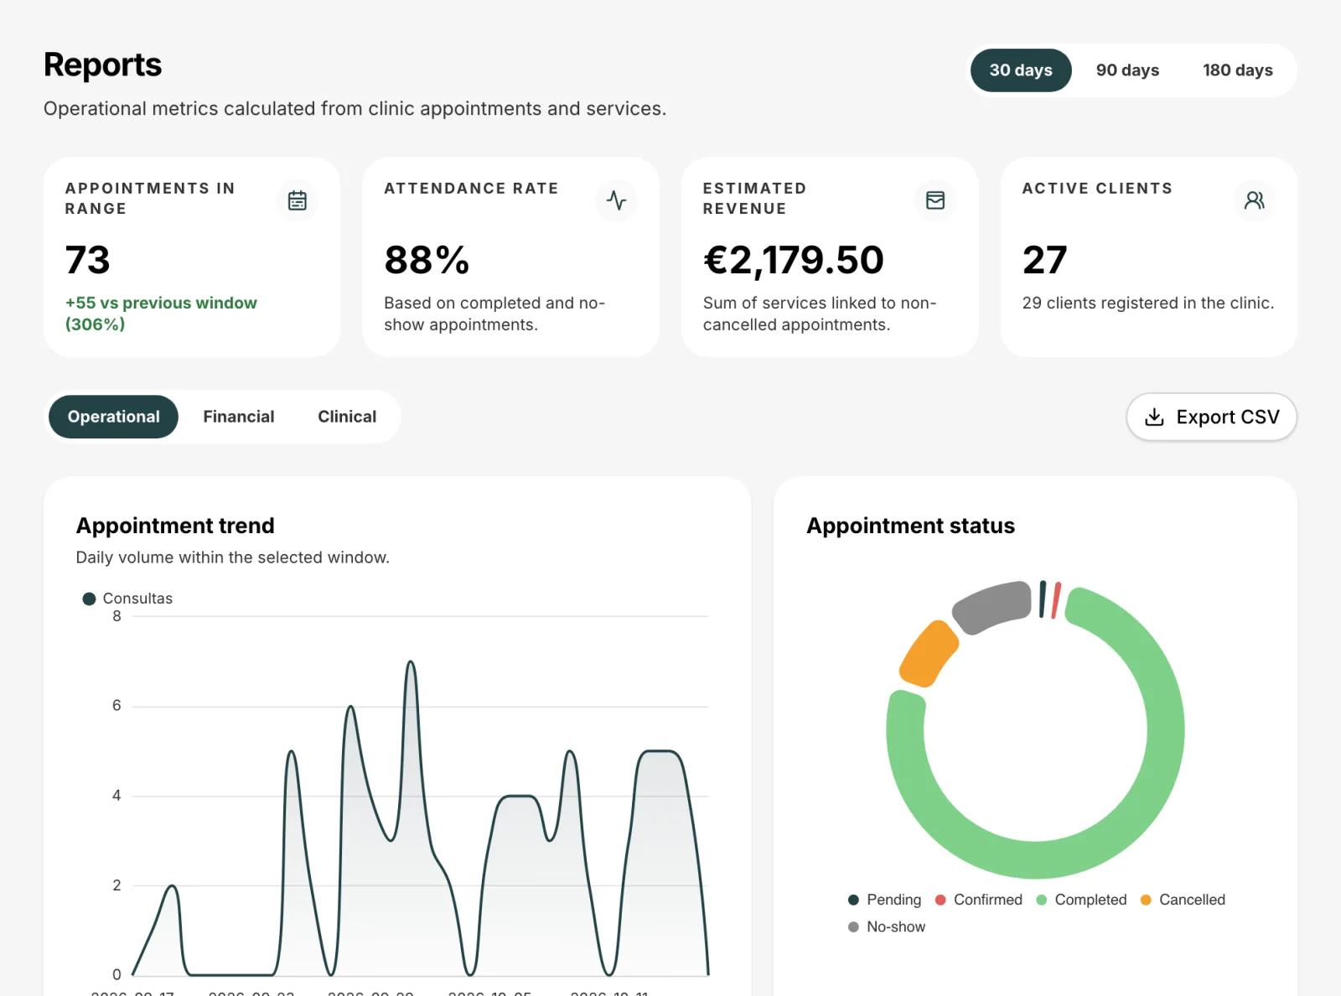
Task: Toggle the Pending legend entry
Action: 885,900
